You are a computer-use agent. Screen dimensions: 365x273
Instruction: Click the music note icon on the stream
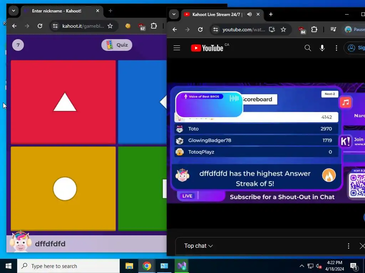point(346,102)
